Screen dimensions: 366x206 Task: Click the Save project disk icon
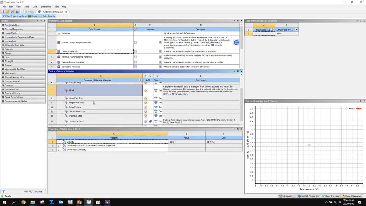pos(12,12)
